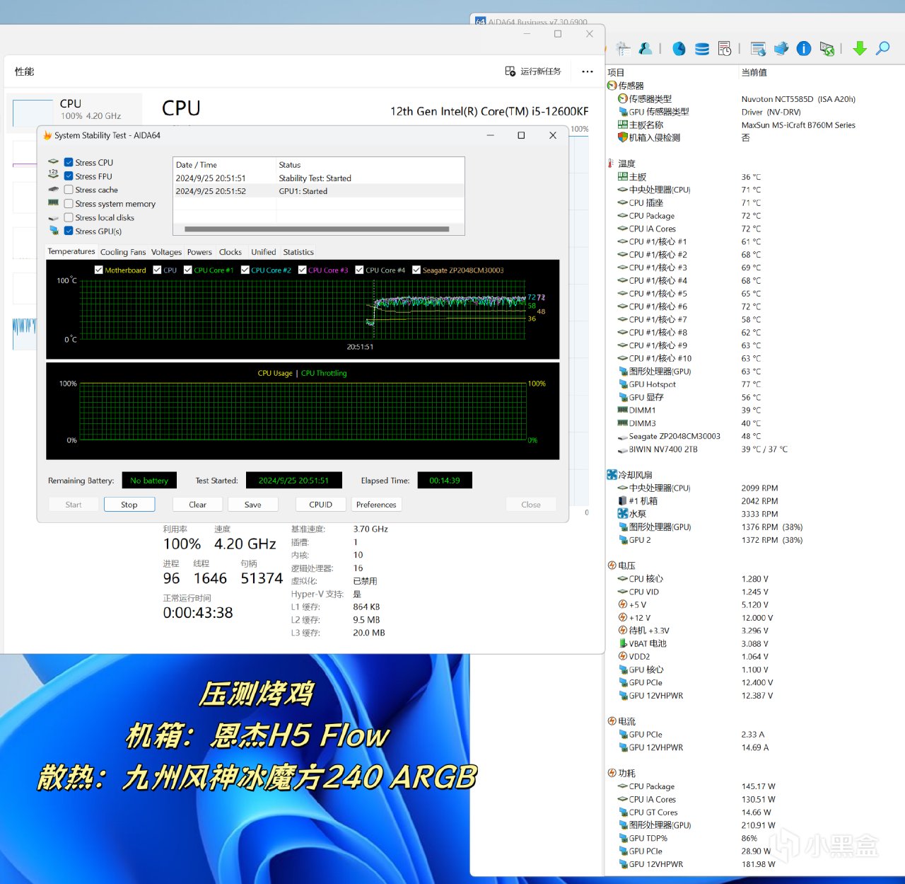Open the Clocks tab
The height and width of the screenshot is (884, 905).
pos(230,252)
